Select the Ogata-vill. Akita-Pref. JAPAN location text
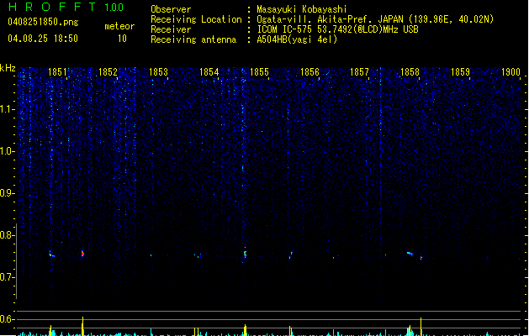This screenshot has width=529, height=336. click(375, 19)
